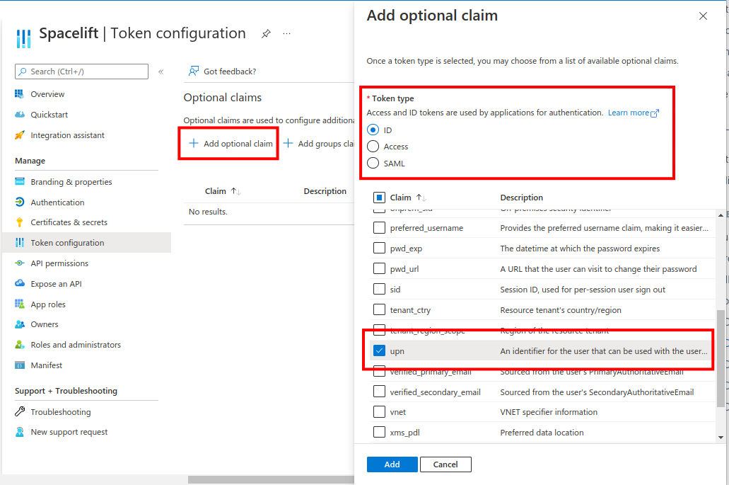
Task: Launch Integration assistant rocket icon
Action: coord(20,135)
